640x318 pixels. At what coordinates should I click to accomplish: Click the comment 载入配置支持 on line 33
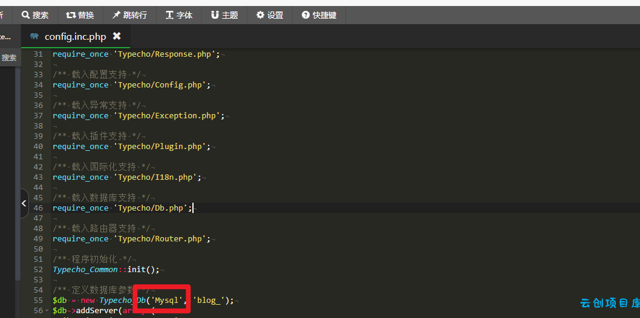point(99,74)
